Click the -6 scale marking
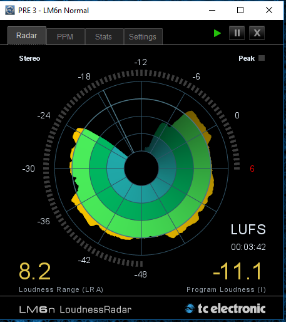Viewport: 286px width, 322px height. tap(197, 77)
